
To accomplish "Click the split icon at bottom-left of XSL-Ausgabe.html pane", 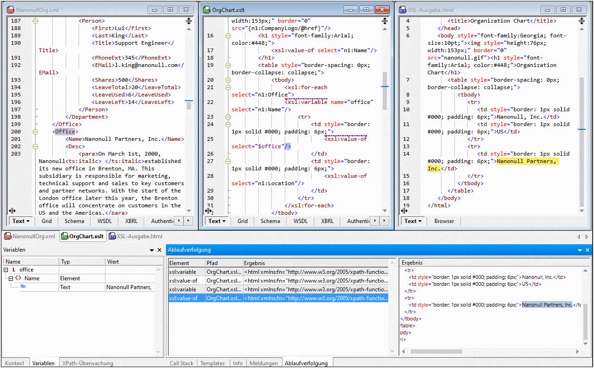I will pyautogui.click(x=404, y=211).
